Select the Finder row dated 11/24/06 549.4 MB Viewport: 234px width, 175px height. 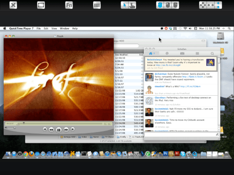[129, 123]
